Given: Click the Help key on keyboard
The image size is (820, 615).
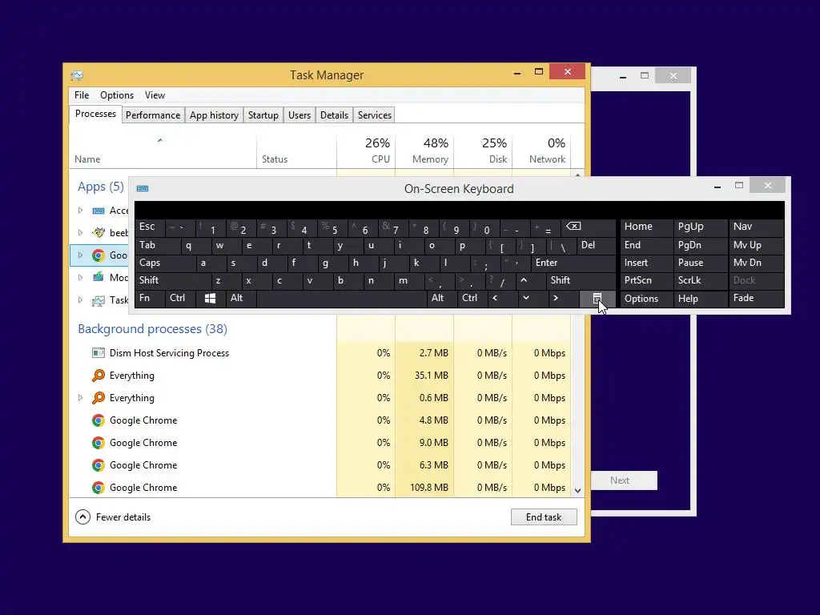Looking at the screenshot, I should pos(700,299).
